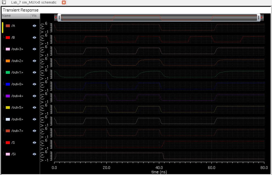The height and width of the screenshot is (175, 272).
Task: Select the /out<3> signal row
Action: [x=17, y=49]
